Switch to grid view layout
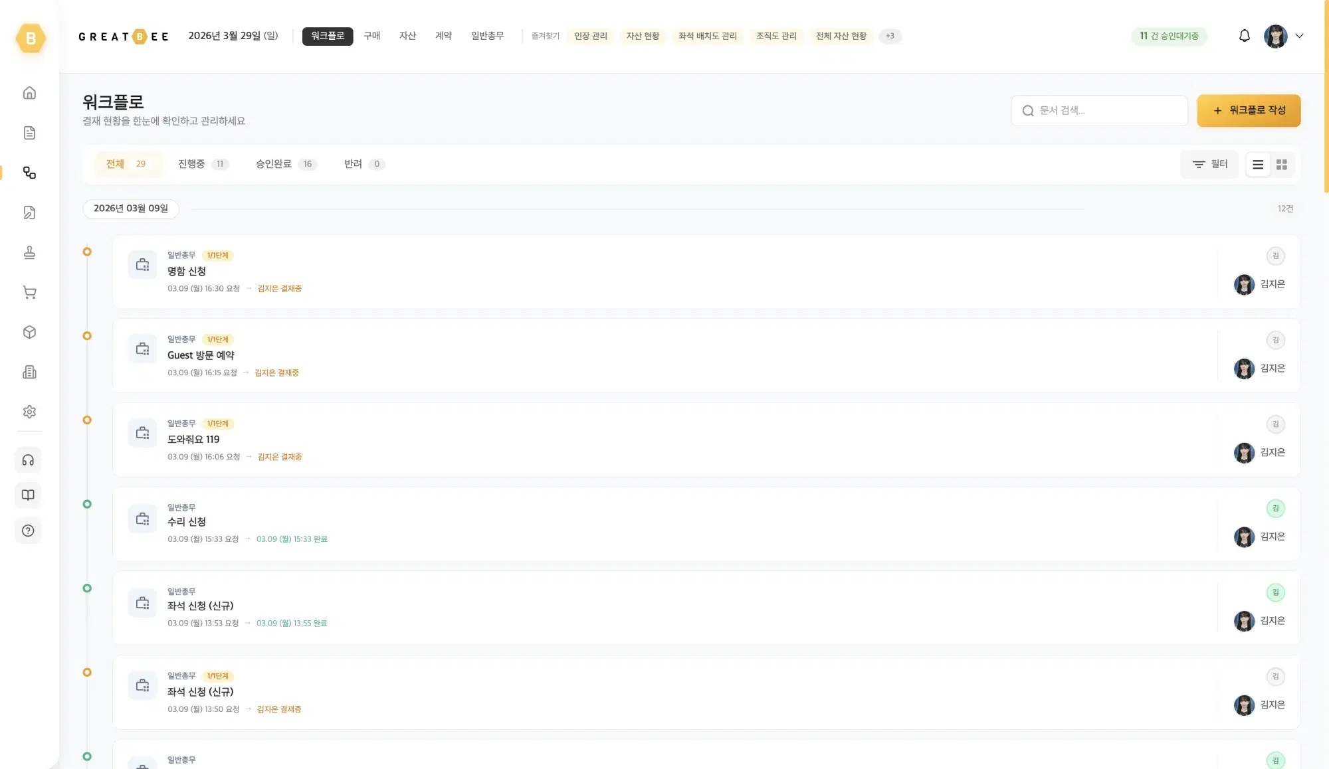 click(1282, 165)
